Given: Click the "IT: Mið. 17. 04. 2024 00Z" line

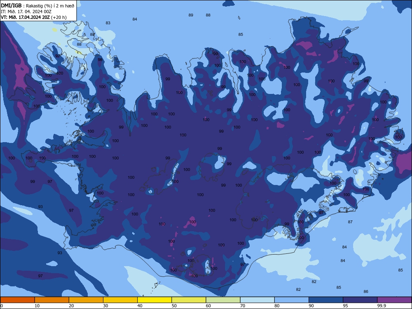Looking at the screenshot, I should click(26, 12).
